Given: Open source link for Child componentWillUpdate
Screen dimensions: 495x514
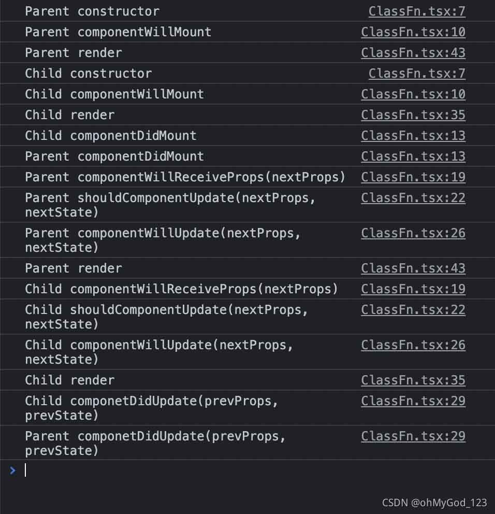Looking at the screenshot, I should coord(413,345).
